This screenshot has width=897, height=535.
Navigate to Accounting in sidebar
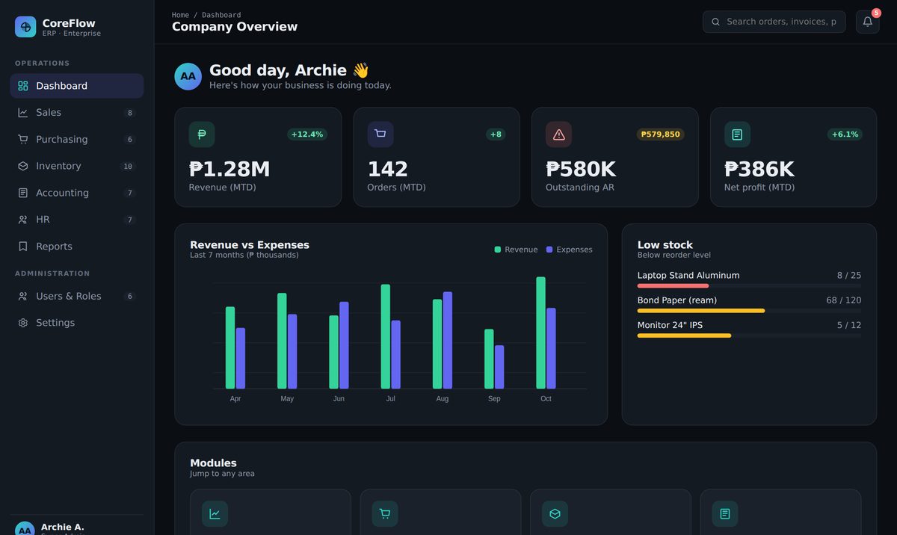[x=77, y=193]
